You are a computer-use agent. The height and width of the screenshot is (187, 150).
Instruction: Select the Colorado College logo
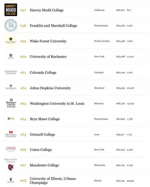coord(11,72)
